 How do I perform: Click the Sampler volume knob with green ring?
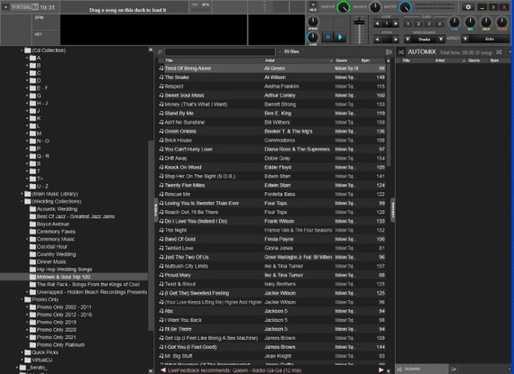(344, 7)
